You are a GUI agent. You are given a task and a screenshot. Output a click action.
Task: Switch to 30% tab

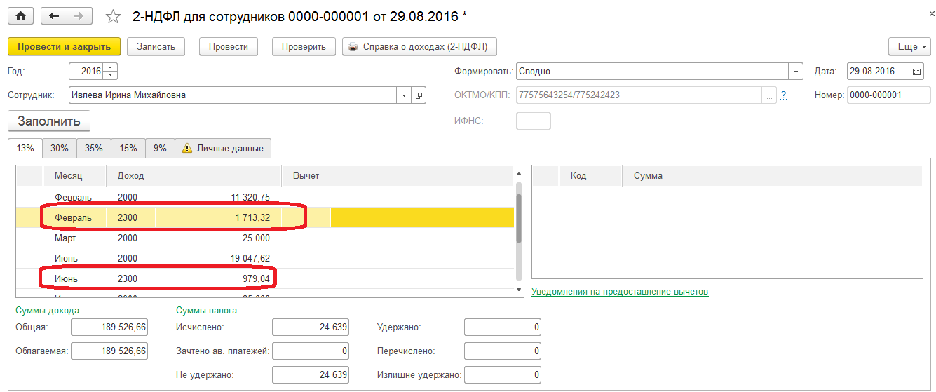pyautogui.click(x=60, y=148)
